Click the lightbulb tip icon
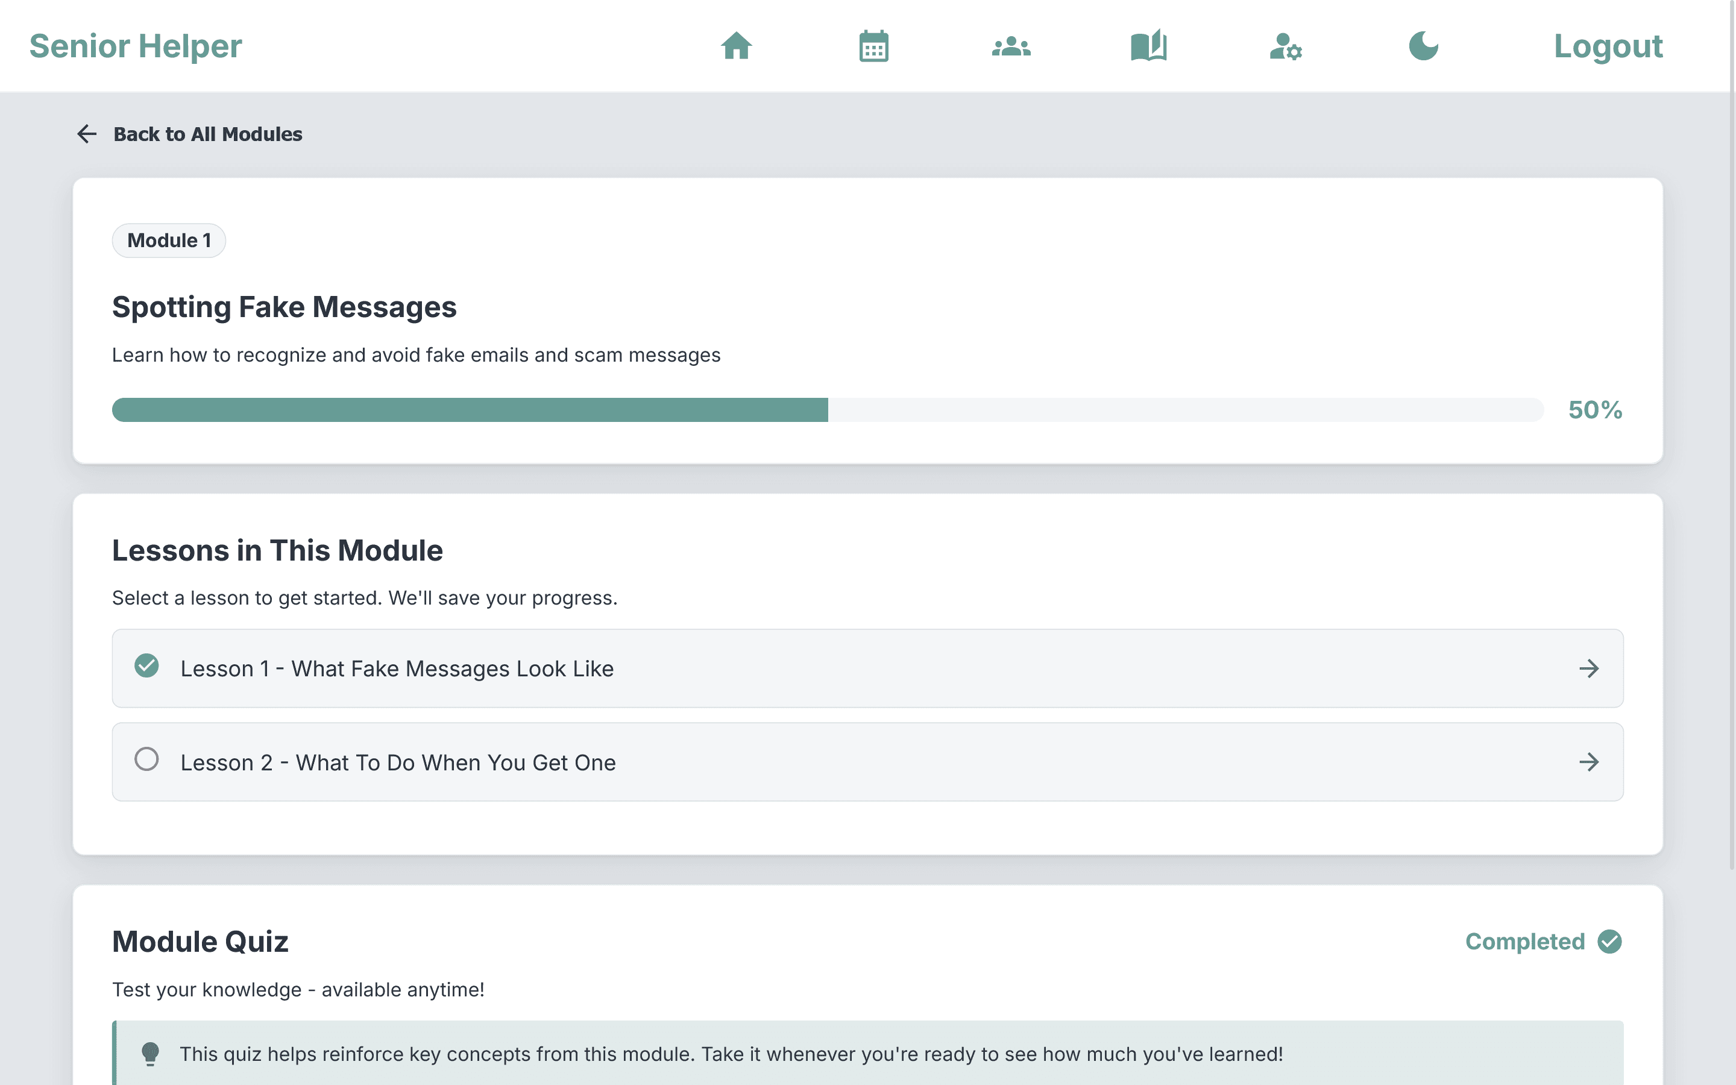 [x=150, y=1054]
